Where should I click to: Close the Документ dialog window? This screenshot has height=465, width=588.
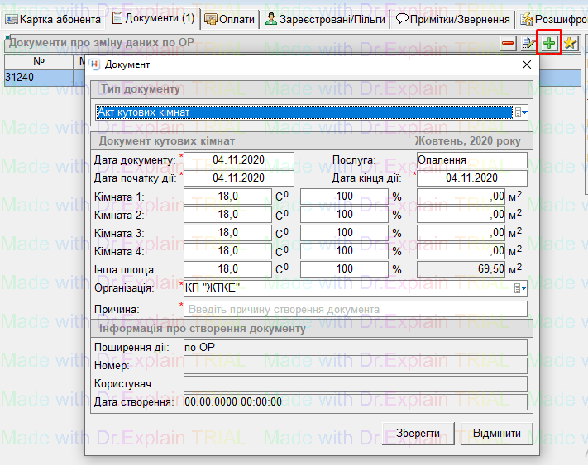pyautogui.click(x=527, y=64)
